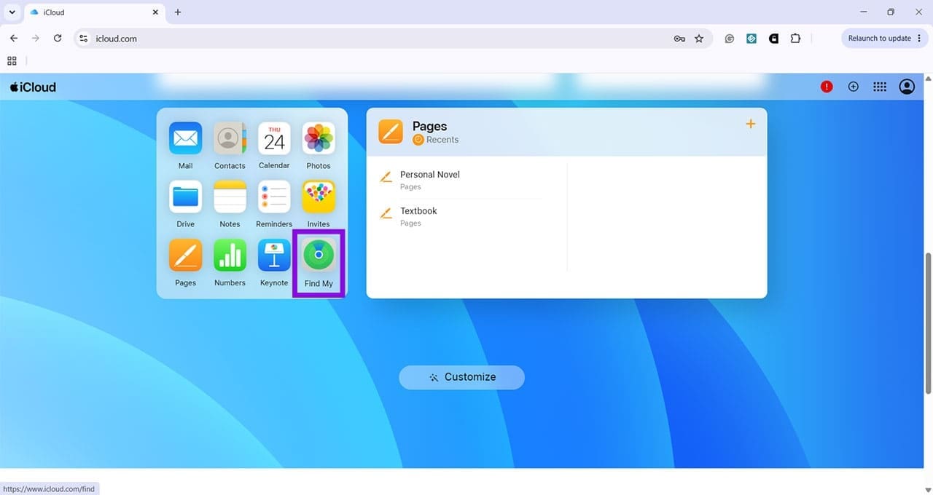Viewport: 933px width, 495px height.
Task: Click the red alert notification icon
Action: click(827, 87)
